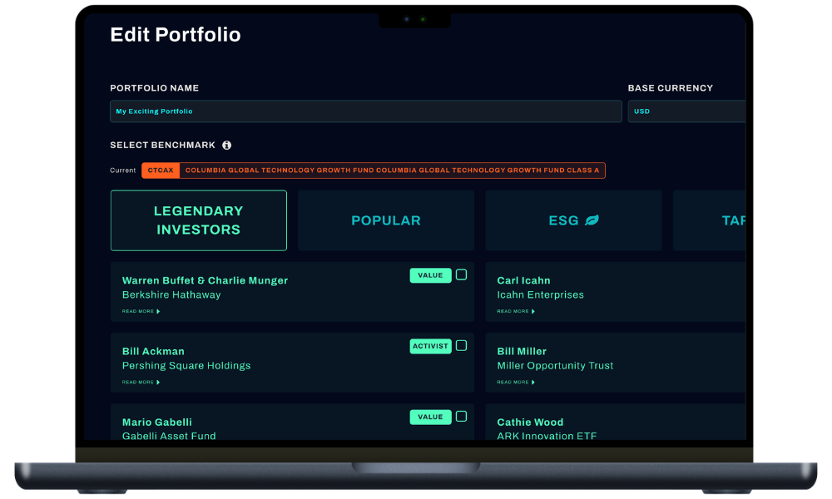Screen dimensions: 832x499
Task: Select the Cathie Wood benchmark name
Action: click(x=530, y=422)
